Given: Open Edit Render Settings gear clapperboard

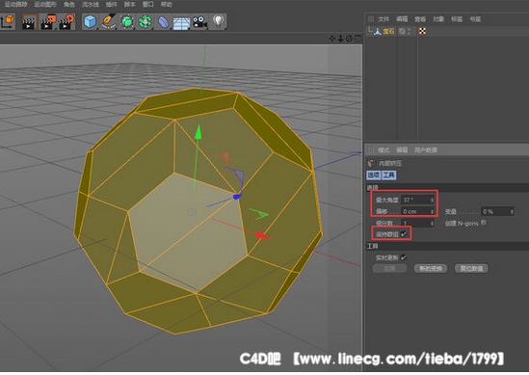Looking at the screenshot, I should pos(66,22).
